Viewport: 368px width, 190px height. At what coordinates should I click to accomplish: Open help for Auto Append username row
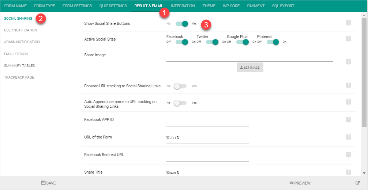click(349, 102)
